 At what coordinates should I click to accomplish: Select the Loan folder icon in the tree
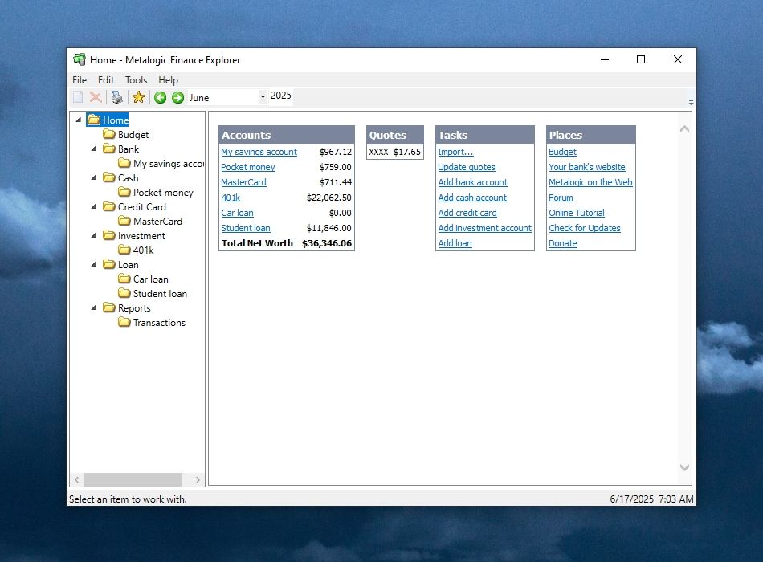point(109,265)
